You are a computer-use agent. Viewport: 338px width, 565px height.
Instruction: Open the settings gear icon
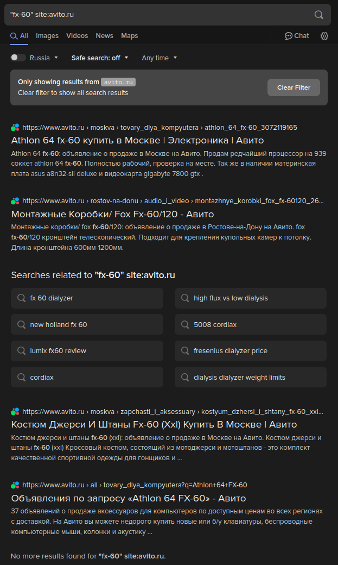point(324,36)
